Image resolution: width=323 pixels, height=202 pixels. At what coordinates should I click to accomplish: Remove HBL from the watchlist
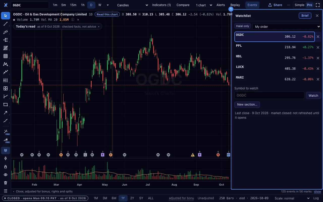click(318, 58)
